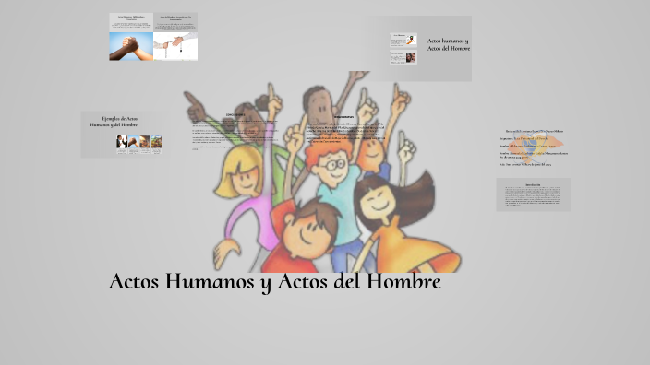Click the text block over the red-haired child
Image resolution: width=650 pixels, height=365 pixels.
[x=345, y=130]
